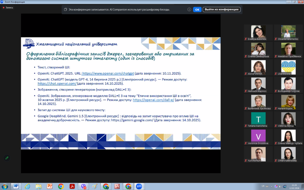Click the green annotation pencil icon
The height and width of the screenshot is (190, 304).
point(7,158)
